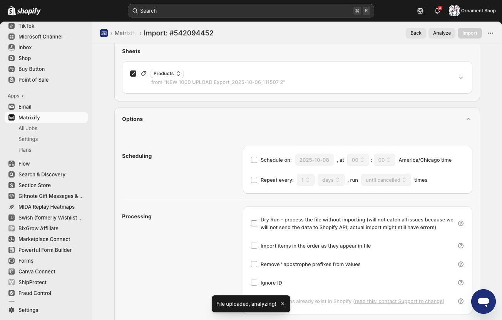Click the ShipProtect icon

tap(12, 282)
